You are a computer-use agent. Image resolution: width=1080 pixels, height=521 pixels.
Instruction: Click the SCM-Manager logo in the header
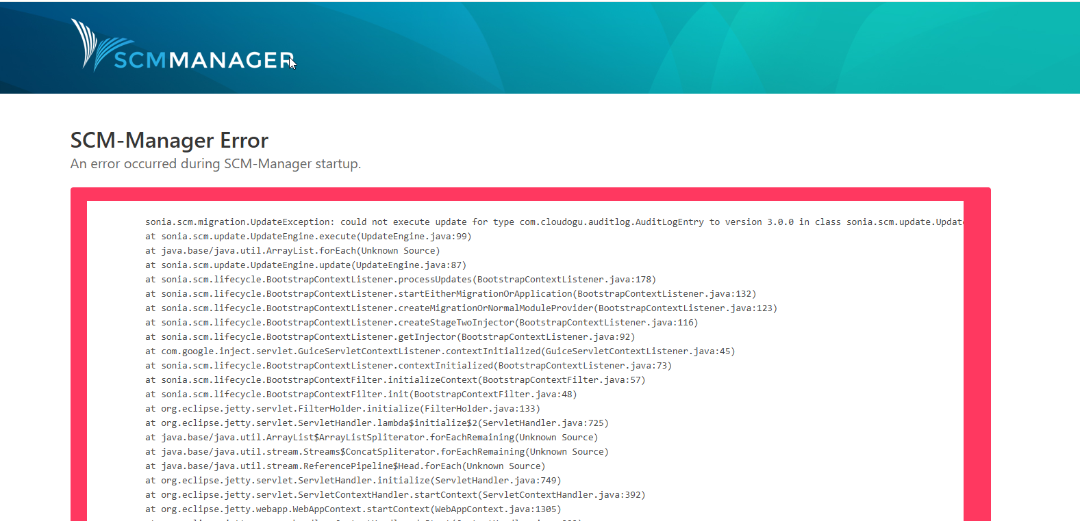pos(183,45)
